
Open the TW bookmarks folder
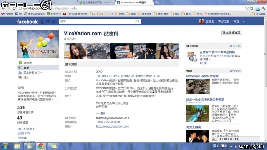point(109,14)
